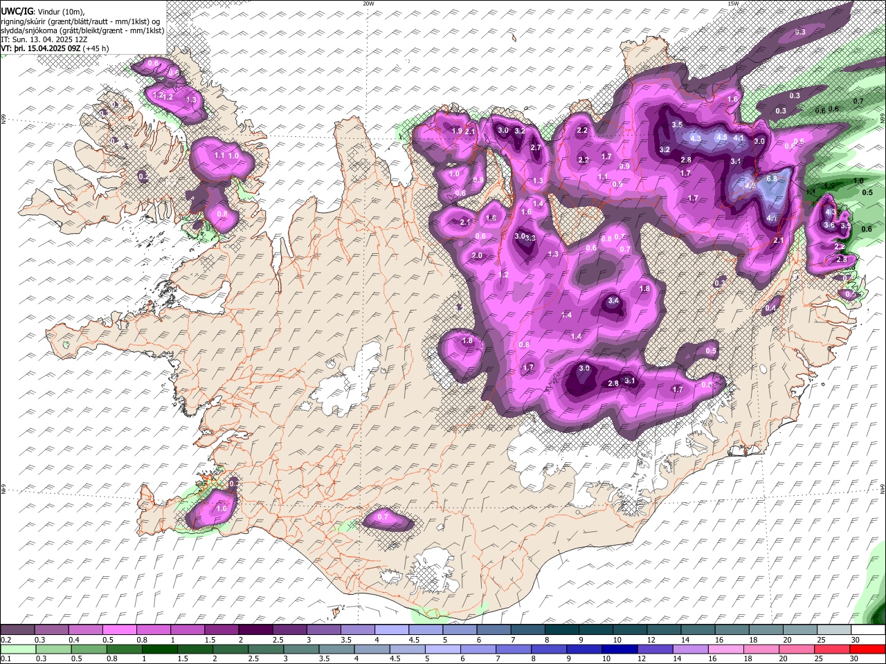Click the 20W longitude label
Viewport: 886px width, 664px height.
pos(368,3)
